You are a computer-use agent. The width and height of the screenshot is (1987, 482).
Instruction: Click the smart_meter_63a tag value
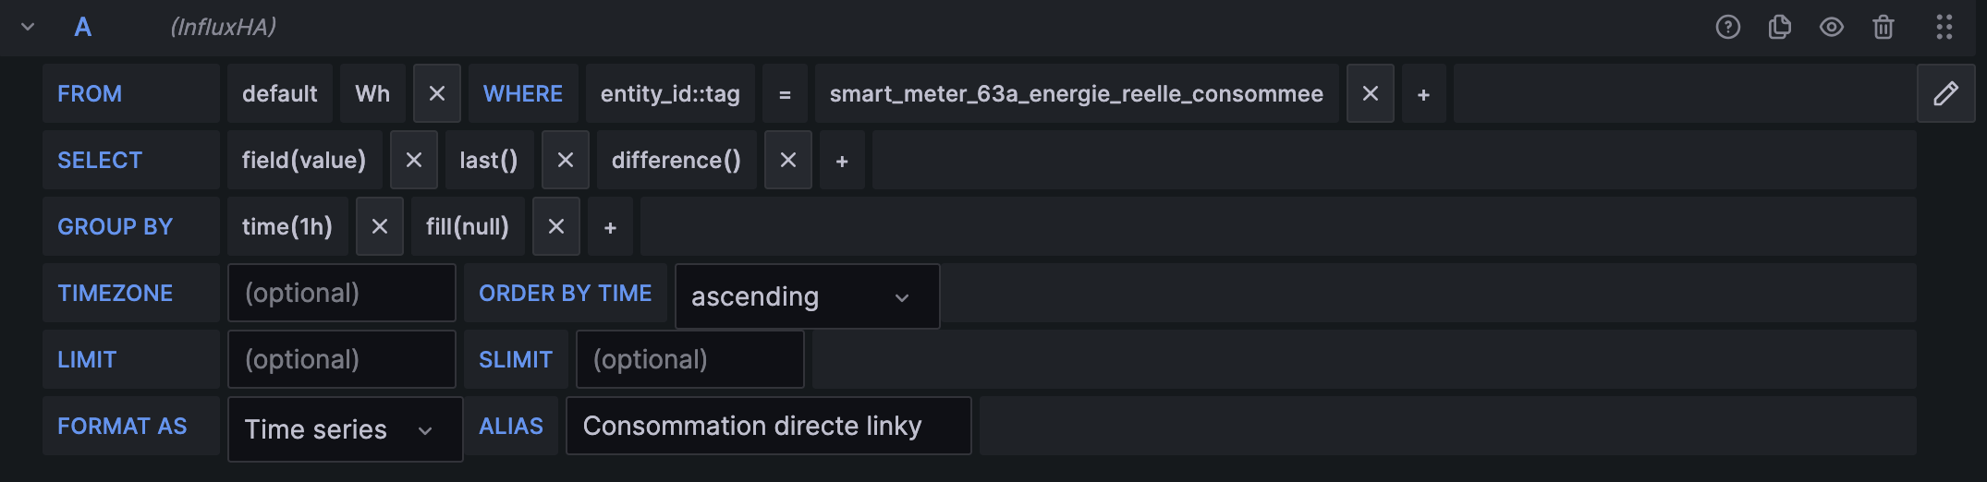(1077, 93)
